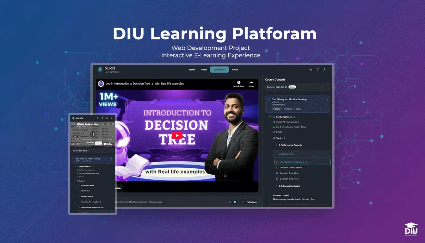Expand the 3. K-Means Clustering topic
Image resolution: width=425 pixels, height=243 pixels.
coord(276,186)
